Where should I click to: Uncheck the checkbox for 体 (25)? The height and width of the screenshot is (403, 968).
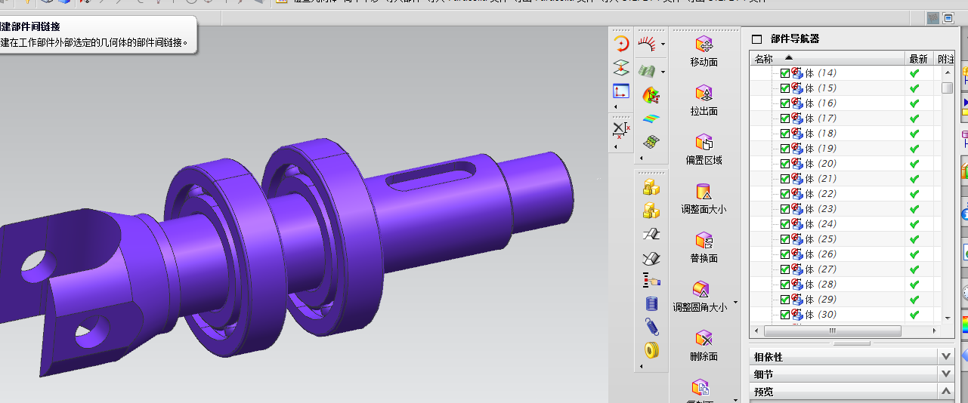(785, 239)
